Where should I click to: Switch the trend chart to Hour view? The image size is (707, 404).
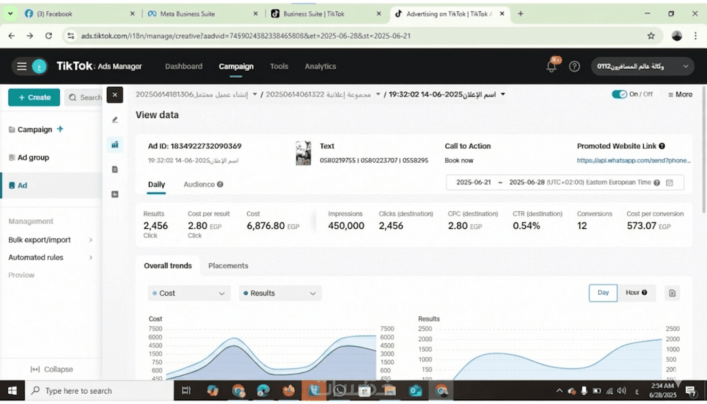coord(636,293)
